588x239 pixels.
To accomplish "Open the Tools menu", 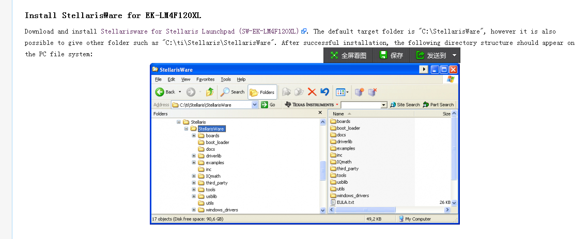I will point(226,79).
